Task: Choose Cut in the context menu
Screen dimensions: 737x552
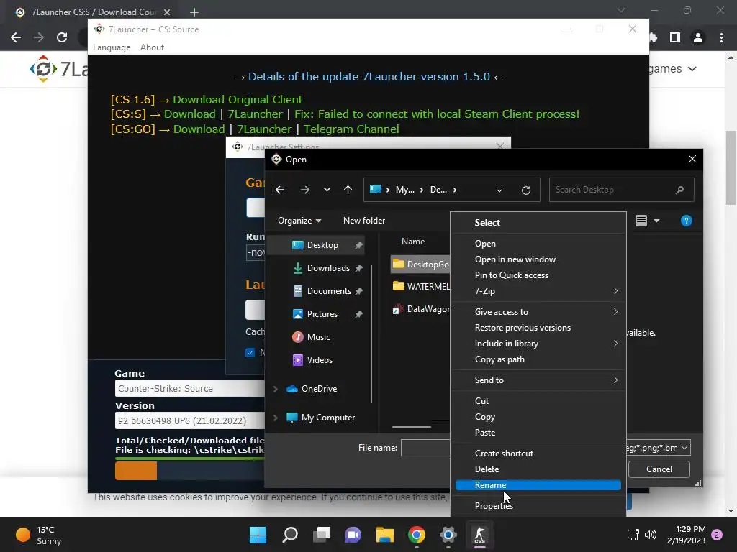Action: point(538,401)
